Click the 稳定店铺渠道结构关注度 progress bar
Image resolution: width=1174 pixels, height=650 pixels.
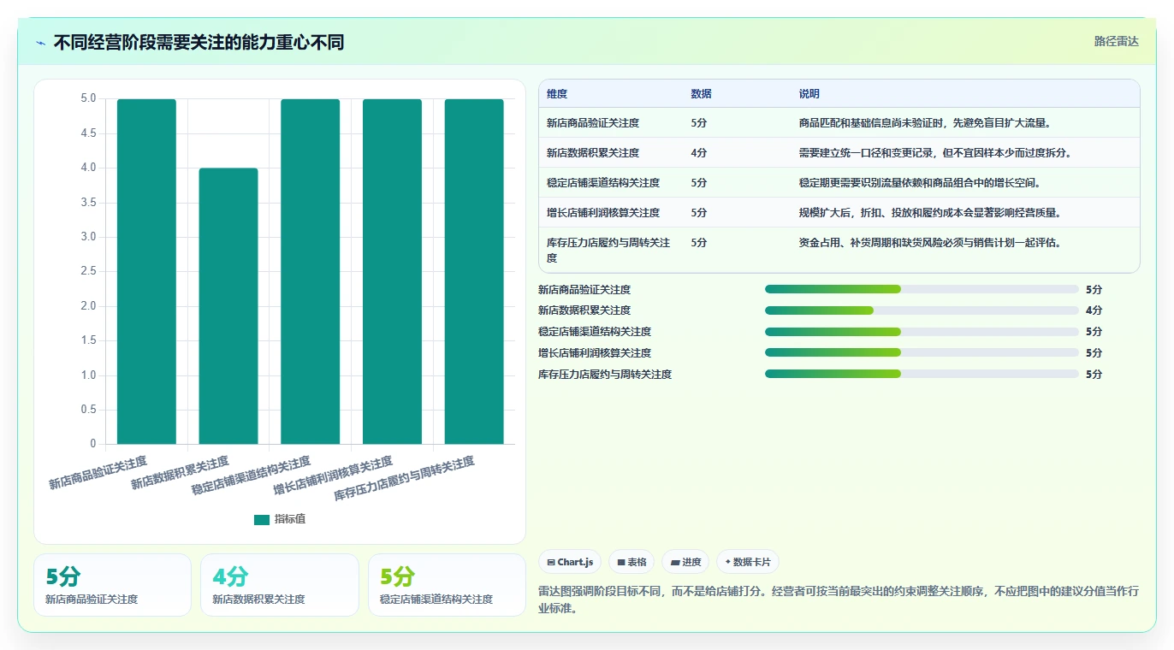[922, 332]
